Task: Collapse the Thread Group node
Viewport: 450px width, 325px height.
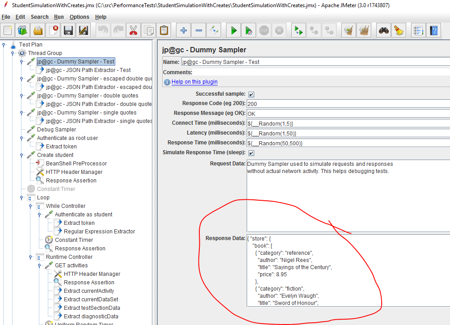Action: pyautogui.click(x=13, y=53)
